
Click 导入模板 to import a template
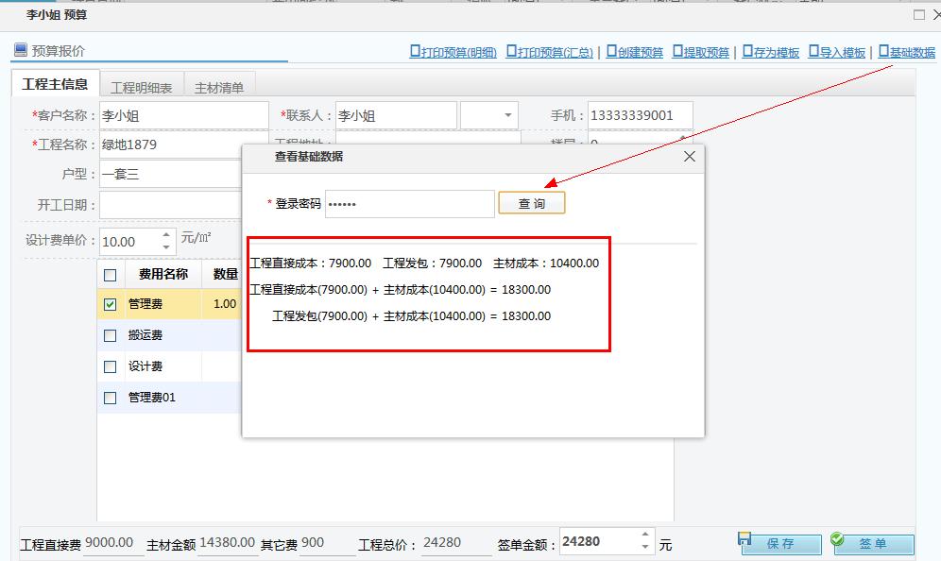pos(837,53)
